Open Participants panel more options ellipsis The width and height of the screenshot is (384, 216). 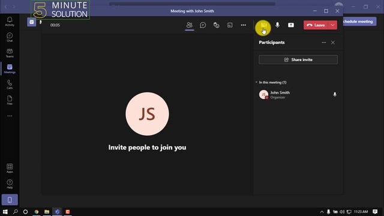pyautogui.click(x=324, y=43)
